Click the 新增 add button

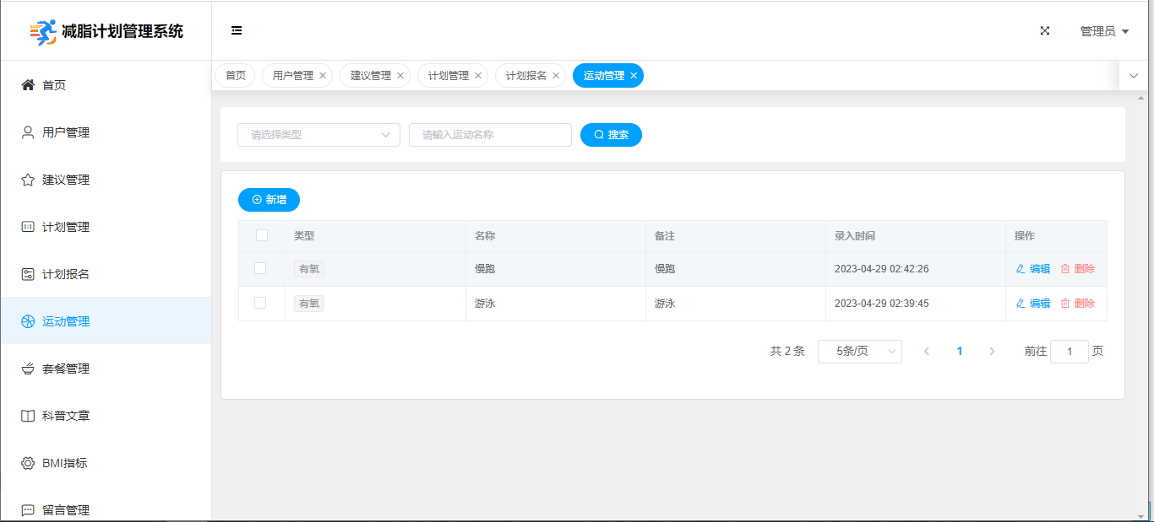pos(269,200)
